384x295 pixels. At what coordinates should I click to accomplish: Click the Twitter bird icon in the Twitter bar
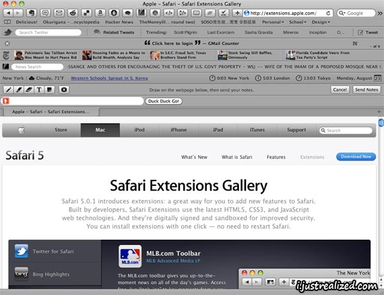(x=7, y=32)
